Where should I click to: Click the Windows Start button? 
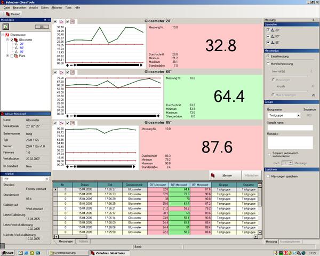coord(7,252)
